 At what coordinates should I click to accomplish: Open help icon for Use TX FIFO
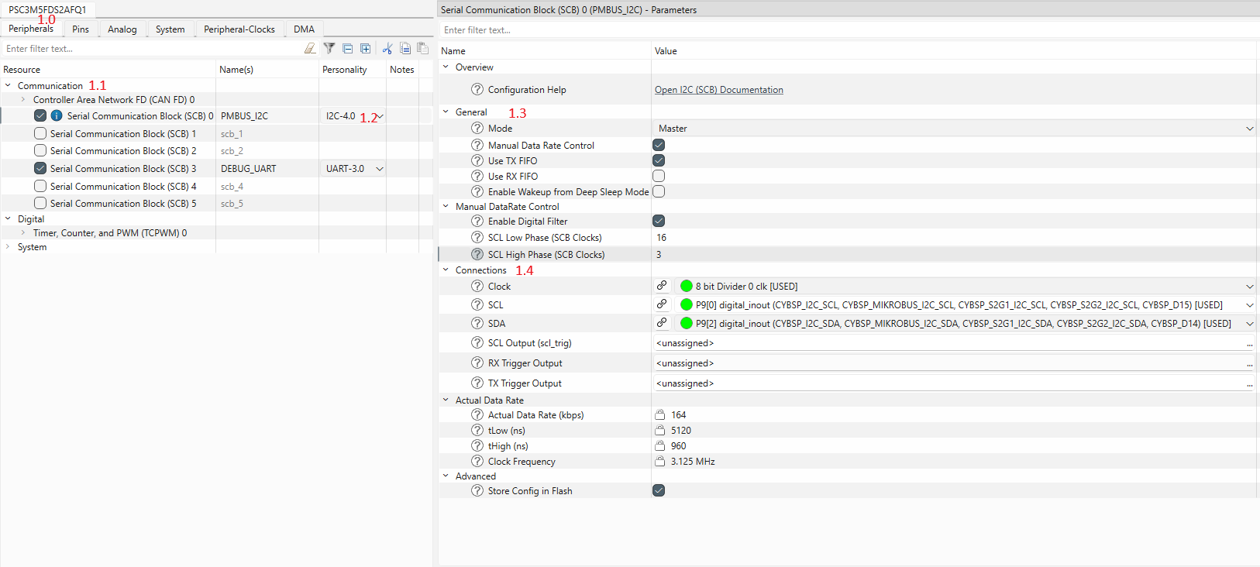tap(477, 160)
